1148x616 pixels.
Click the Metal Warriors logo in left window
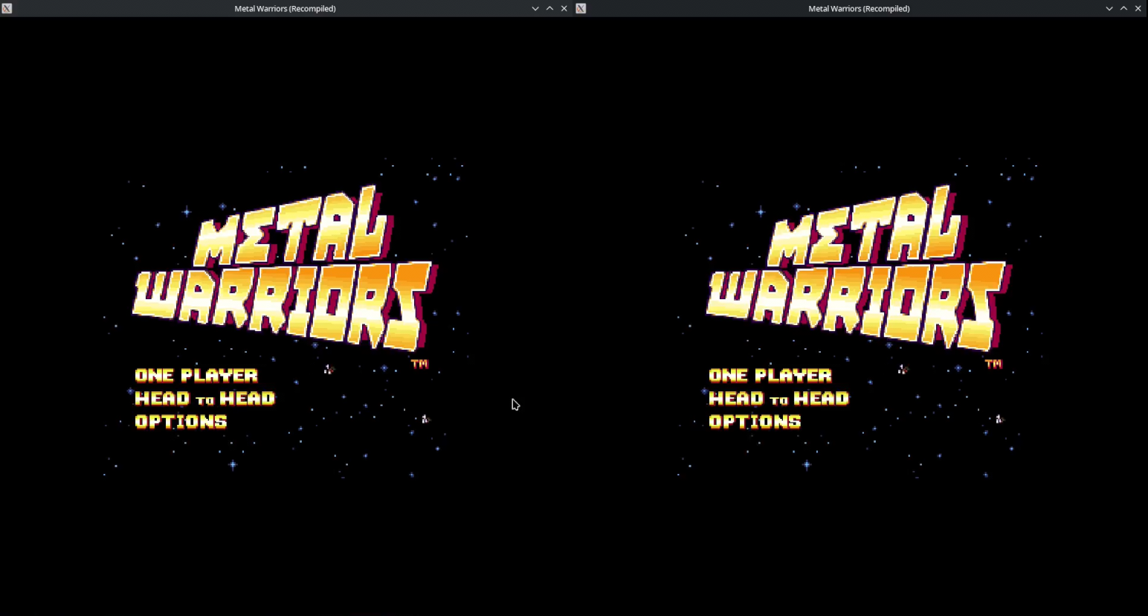point(285,268)
